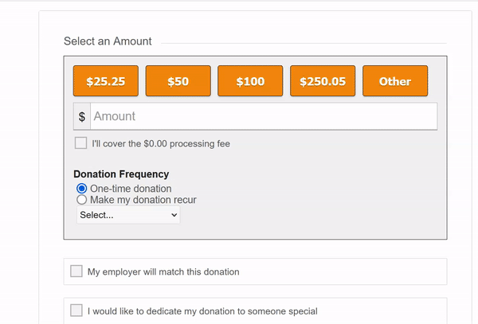This screenshot has width=478, height=324.
Task: Enable the Make my donation recur radio
Action: (81, 200)
